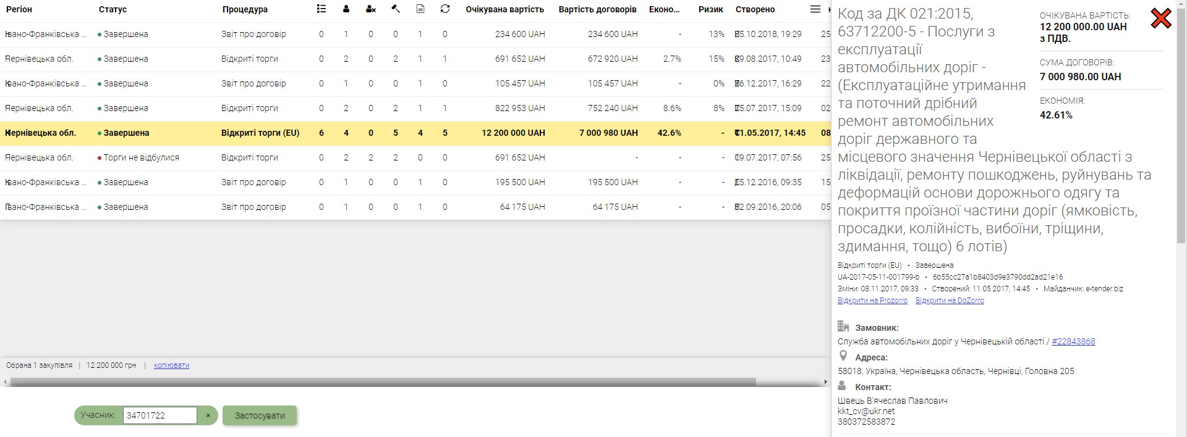
Task: Remove the Учасник filter with × icon
Action: pyautogui.click(x=208, y=415)
